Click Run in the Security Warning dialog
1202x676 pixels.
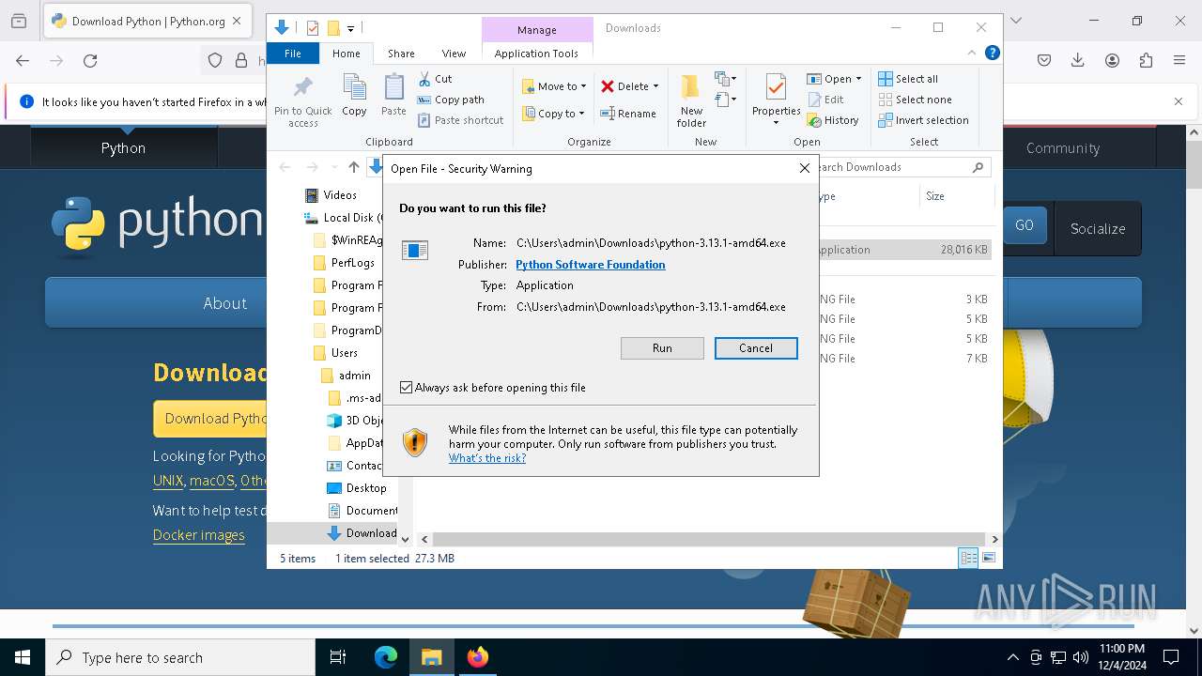(x=662, y=348)
